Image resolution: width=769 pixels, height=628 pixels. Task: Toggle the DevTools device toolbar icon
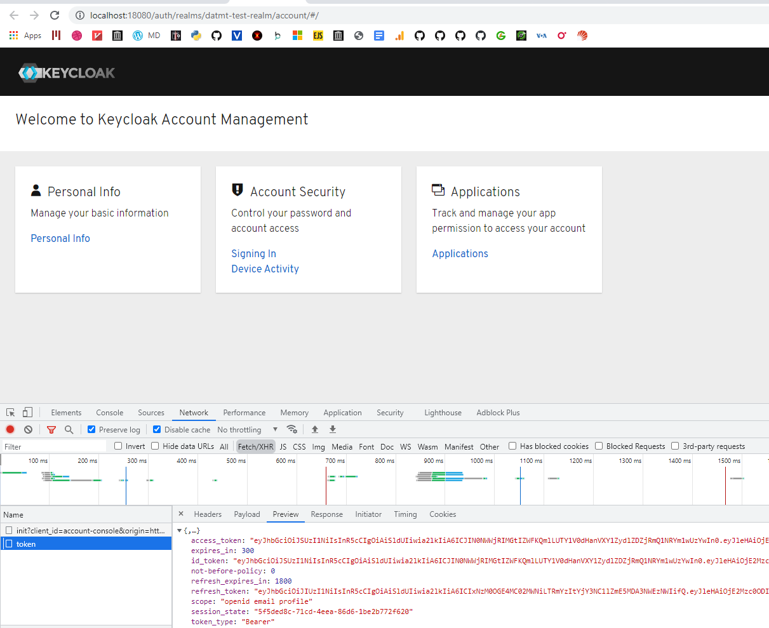[x=27, y=412]
